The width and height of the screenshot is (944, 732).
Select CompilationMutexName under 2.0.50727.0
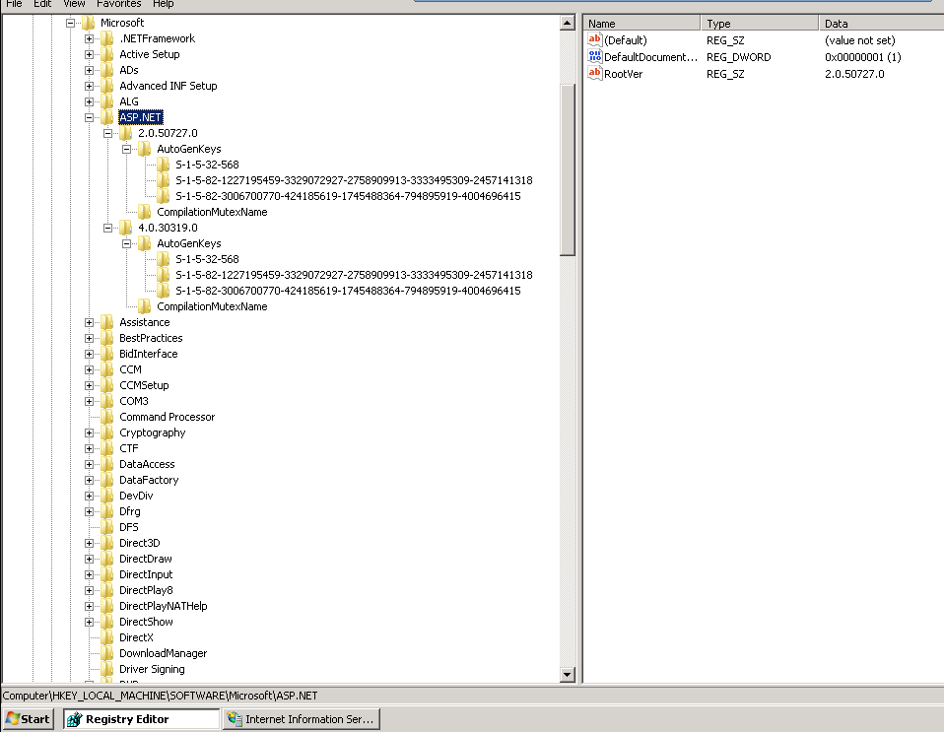coord(212,212)
